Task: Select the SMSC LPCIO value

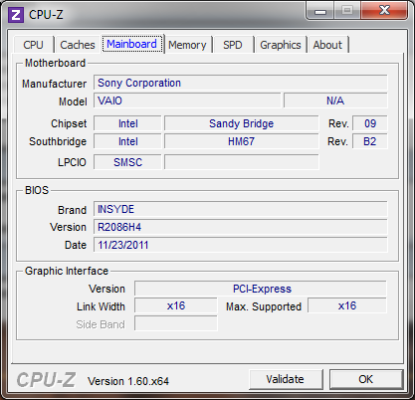Action: tap(127, 162)
